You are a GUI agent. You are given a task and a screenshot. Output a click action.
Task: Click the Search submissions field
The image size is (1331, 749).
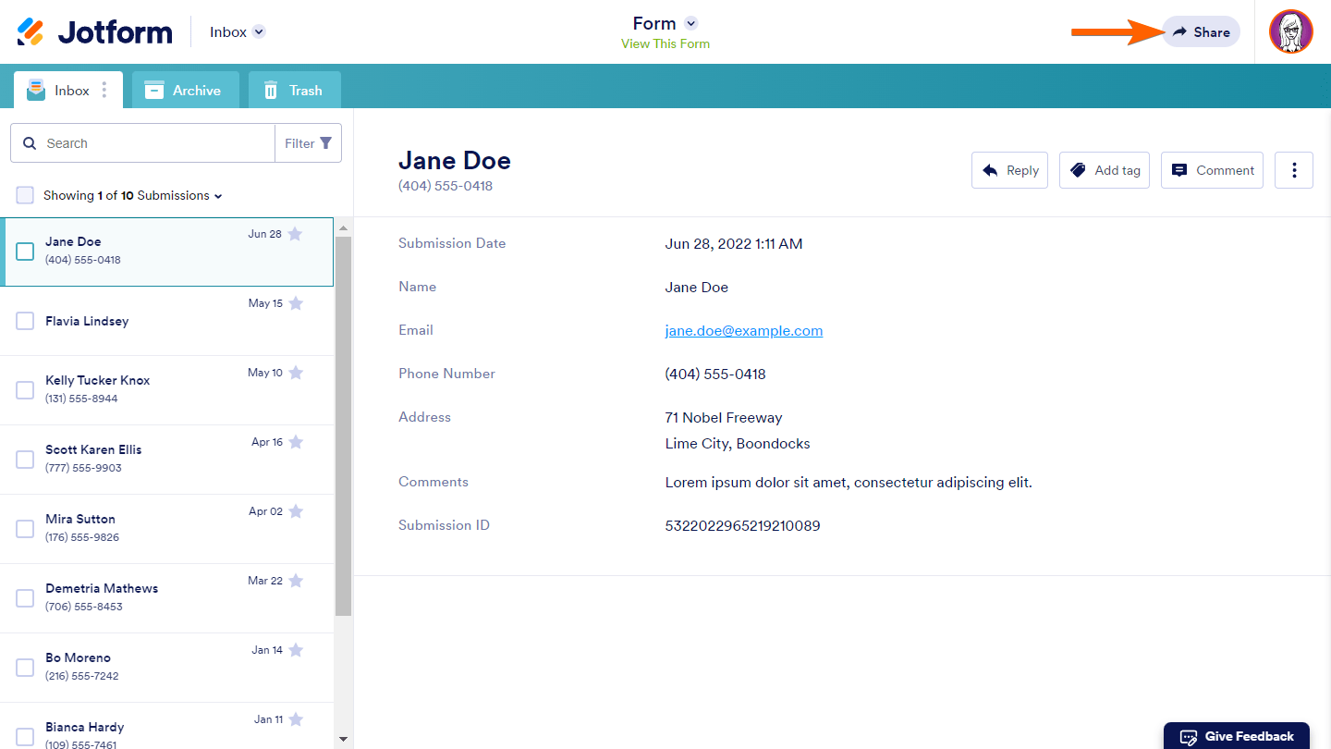pyautogui.click(x=153, y=143)
